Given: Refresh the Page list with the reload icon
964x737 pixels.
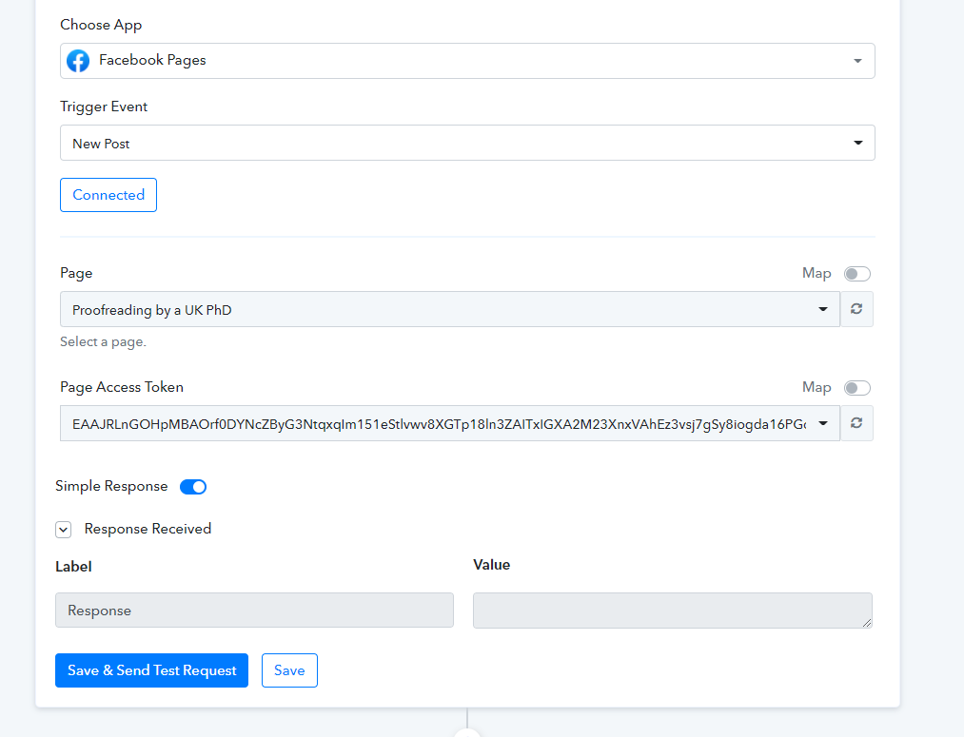Looking at the screenshot, I should (856, 309).
